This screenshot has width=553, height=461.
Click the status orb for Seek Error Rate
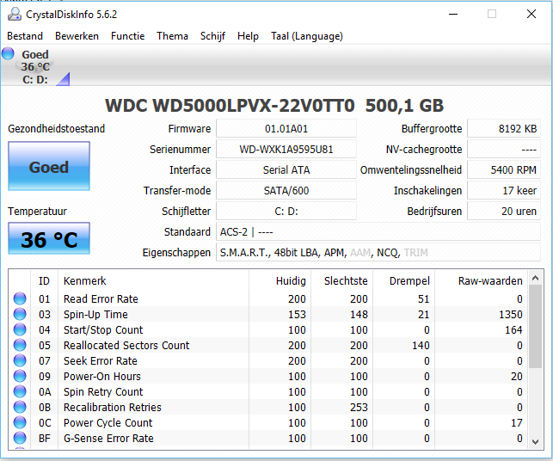[20, 360]
